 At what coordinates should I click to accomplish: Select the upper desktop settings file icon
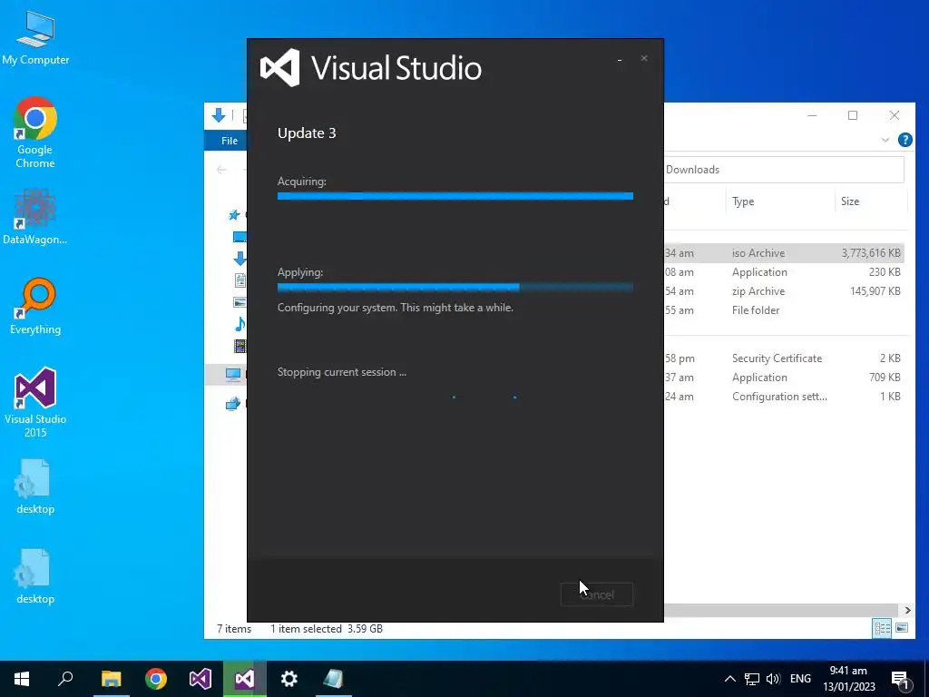pyautogui.click(x=35, y=486)
